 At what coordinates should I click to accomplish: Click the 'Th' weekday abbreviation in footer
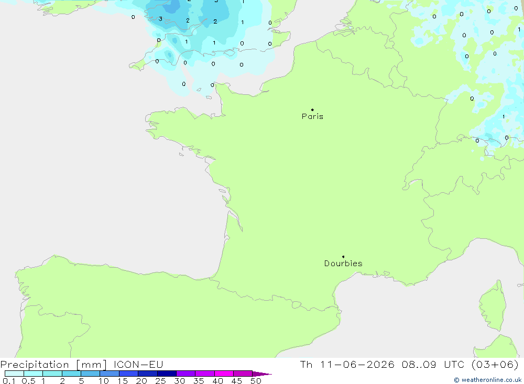tap(306, 365)
